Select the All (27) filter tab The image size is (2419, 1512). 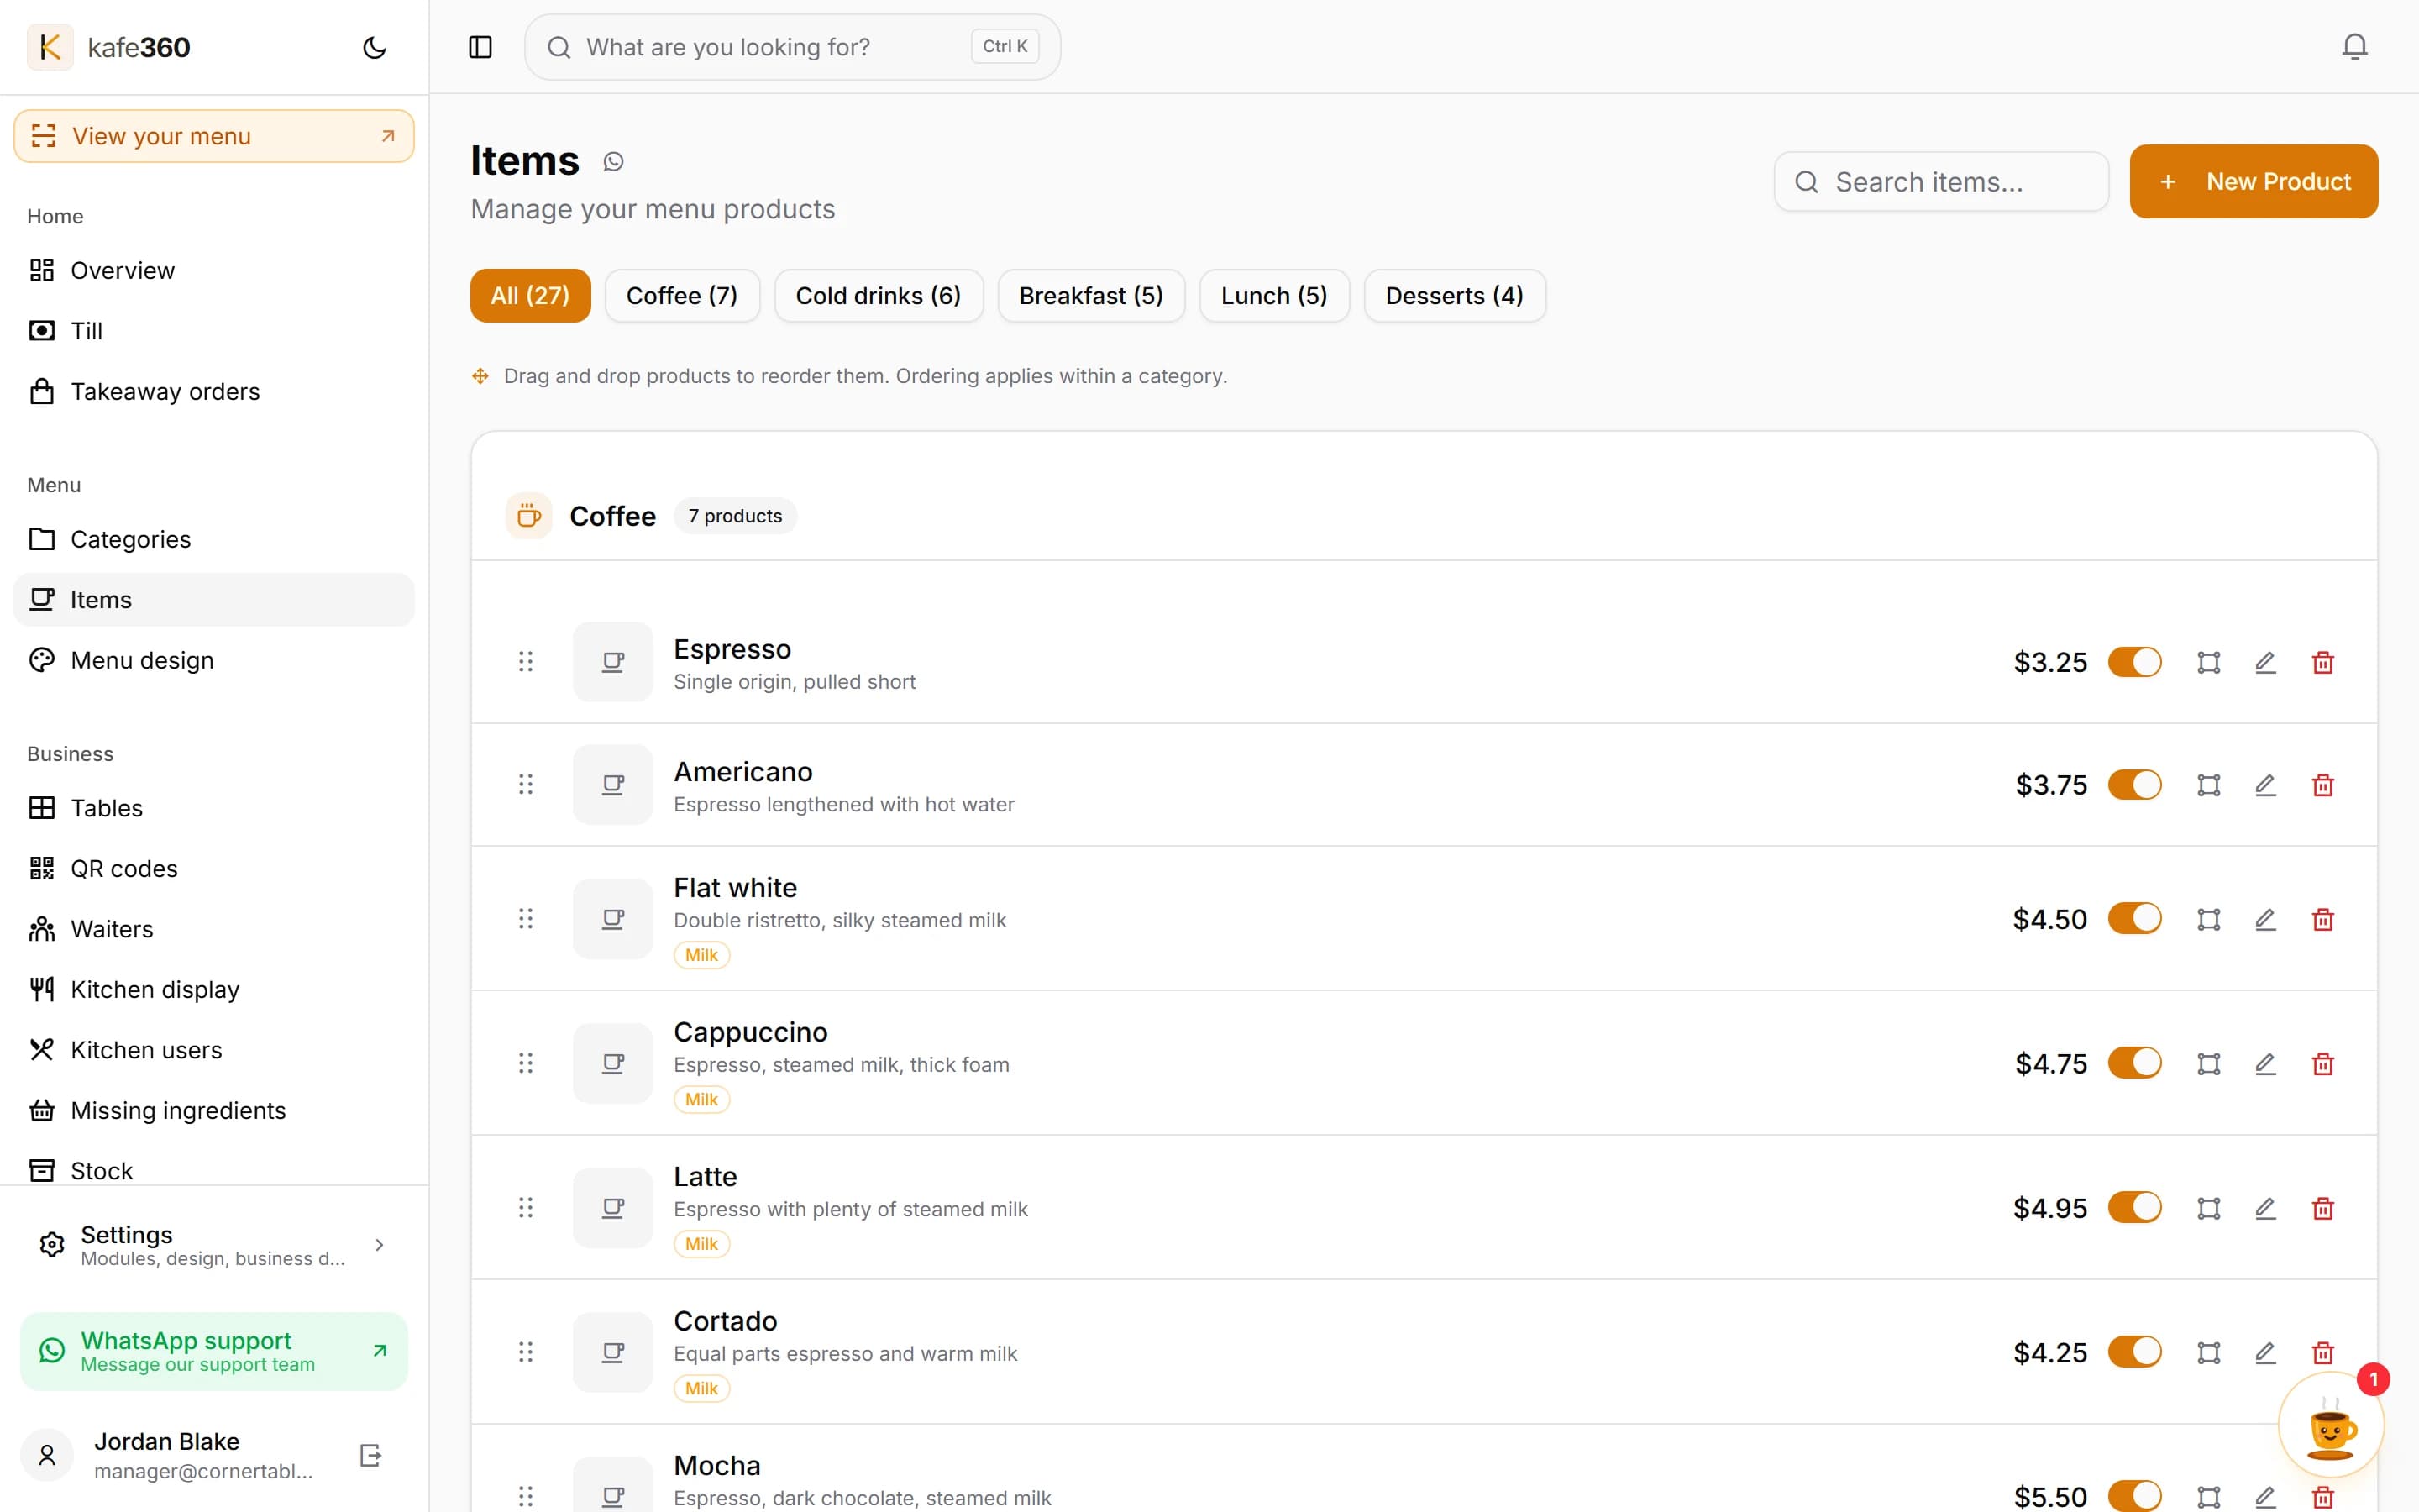coord(530,296)
